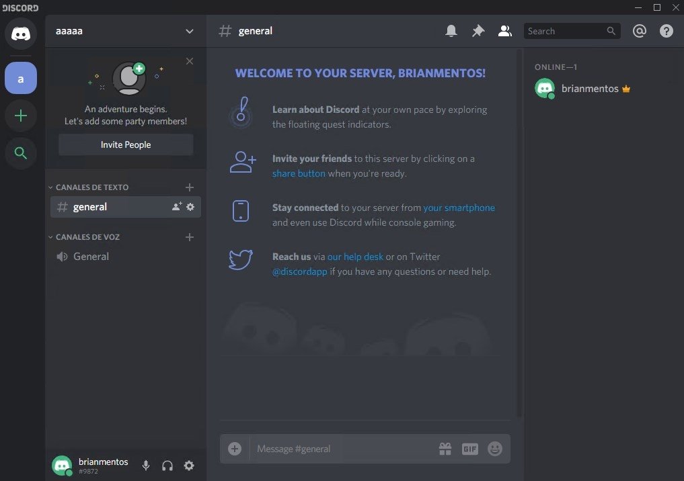Open server discovery via the magnifier icon
The width and height of the screenshot is (684, 481).
20,153
